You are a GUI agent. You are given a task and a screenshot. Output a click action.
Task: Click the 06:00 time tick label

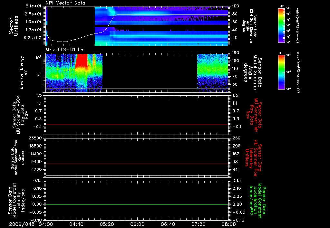pos(137,224)
